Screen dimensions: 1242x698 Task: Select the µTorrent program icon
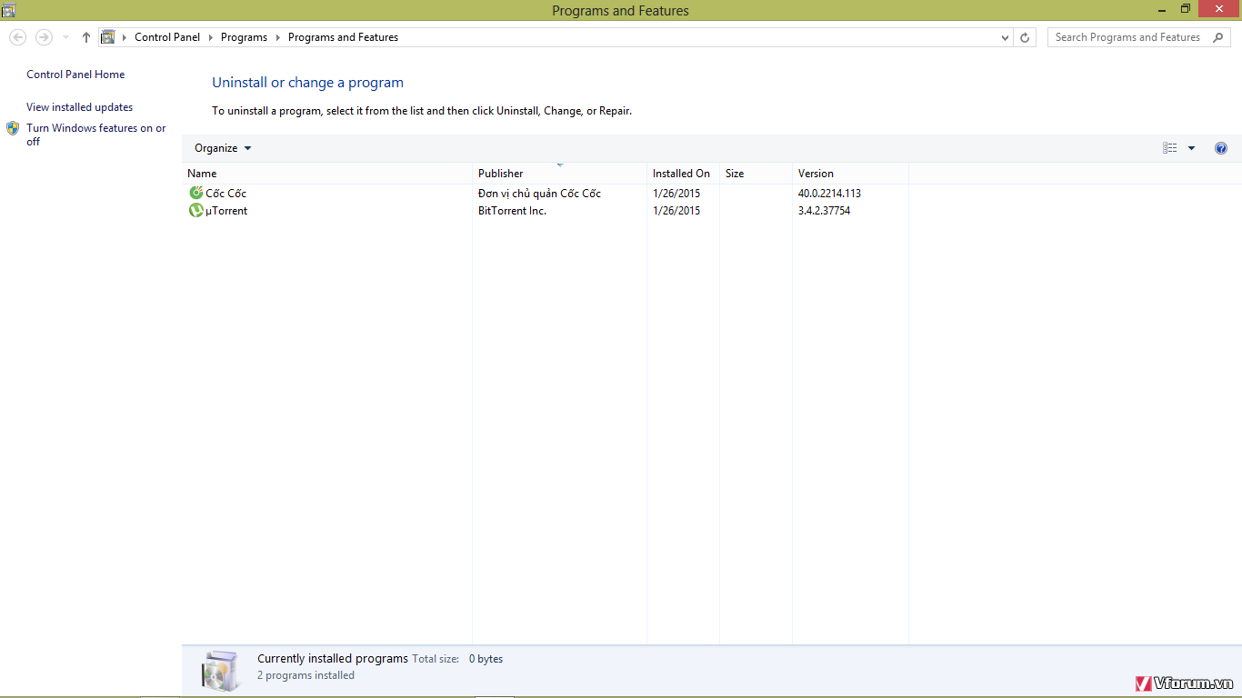(x=195, y=210)
